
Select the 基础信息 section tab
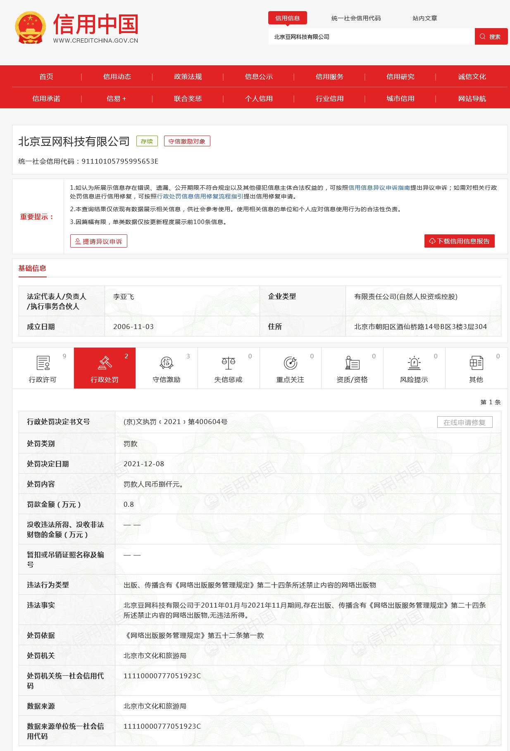click(32, 268)
